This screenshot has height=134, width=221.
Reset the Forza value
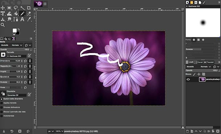pyautogui.click(x=25, y=88)
